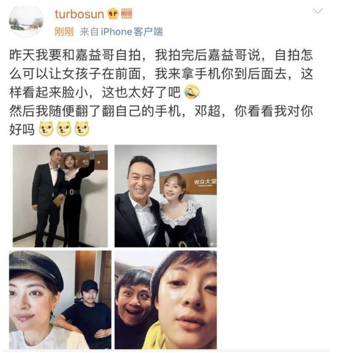
Task: Click the watermark on second photo
Action: coord(213,244)
